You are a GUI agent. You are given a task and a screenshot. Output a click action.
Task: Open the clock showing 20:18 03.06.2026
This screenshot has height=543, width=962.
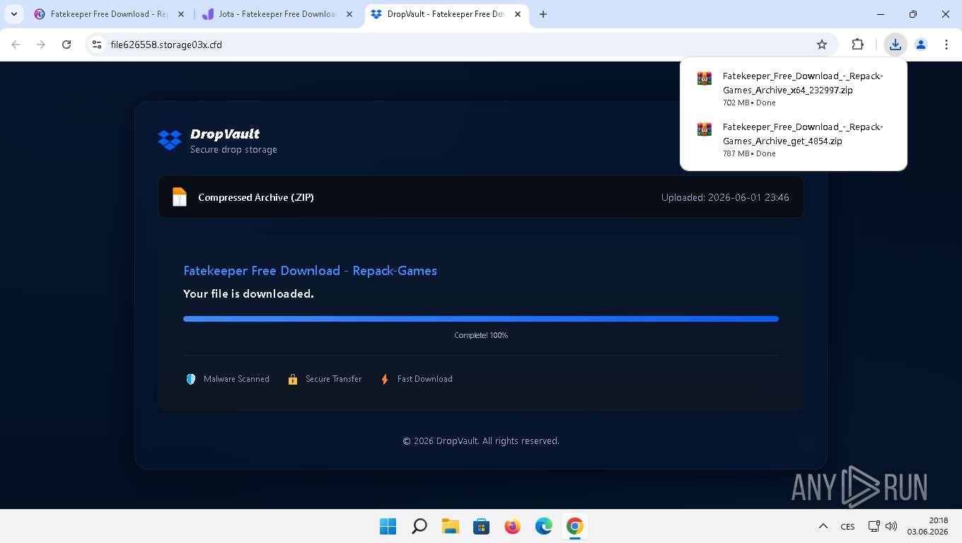click(927, 526)
